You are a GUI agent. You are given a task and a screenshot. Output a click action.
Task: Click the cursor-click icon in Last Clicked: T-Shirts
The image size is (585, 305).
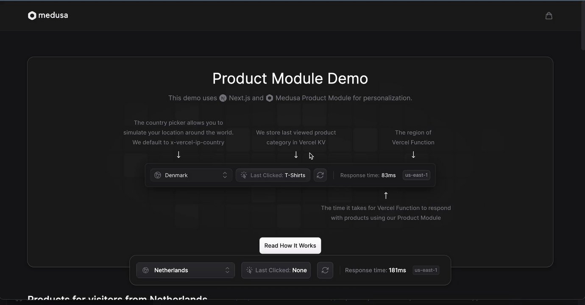(244, 175)
